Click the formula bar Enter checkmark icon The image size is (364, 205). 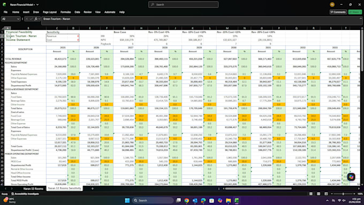pos(31,19)
